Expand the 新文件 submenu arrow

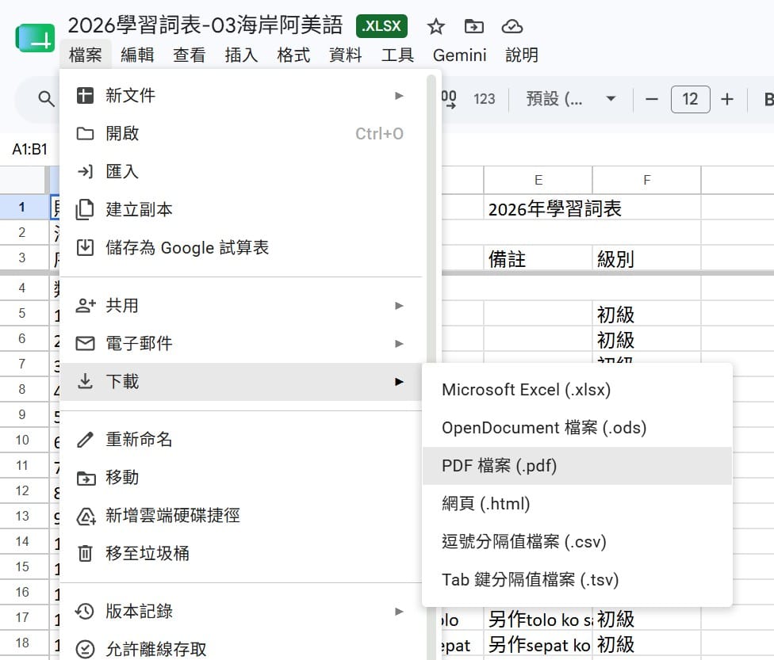(400, 96)
